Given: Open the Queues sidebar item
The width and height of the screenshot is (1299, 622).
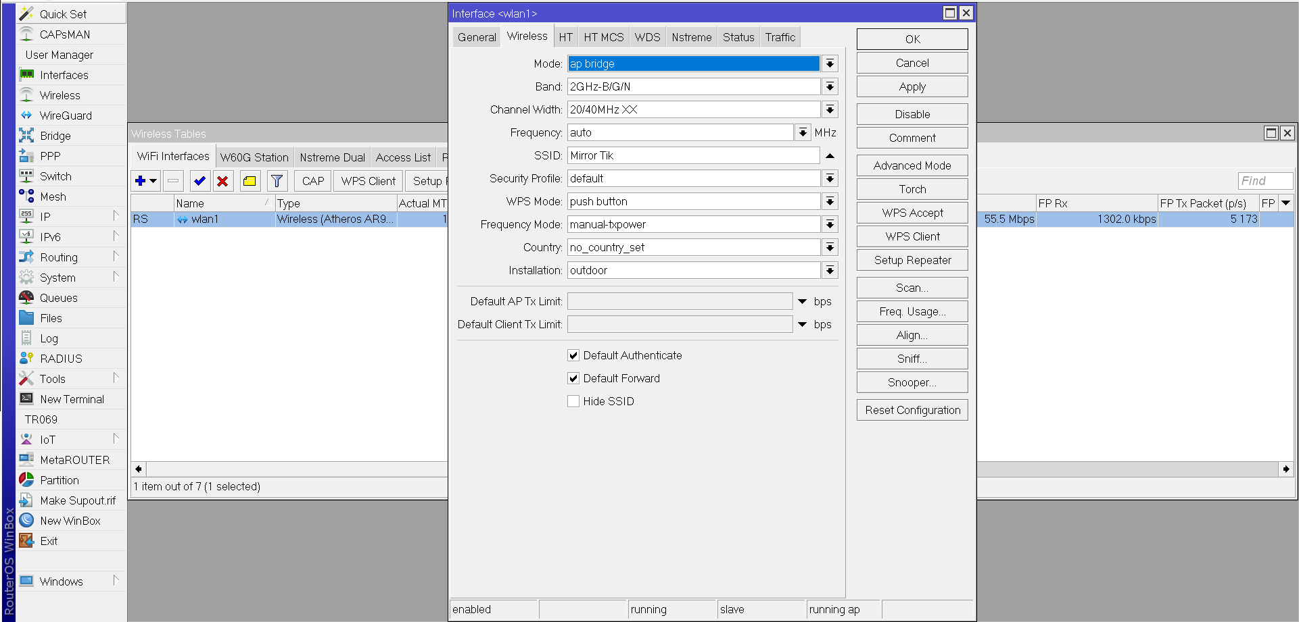Looking at the screenshot, I should [x=58, y=298].
